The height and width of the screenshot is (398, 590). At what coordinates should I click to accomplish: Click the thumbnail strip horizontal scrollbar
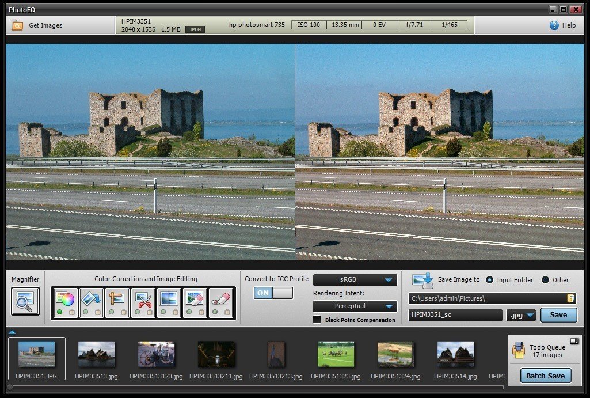click(x=256, y=386)
